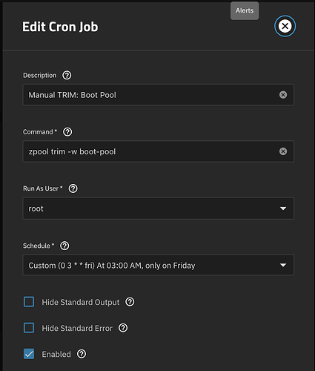Show help for Hide Standard Output
The width and height of the screenshot is (315, 371).
click(x=130, y=302)
